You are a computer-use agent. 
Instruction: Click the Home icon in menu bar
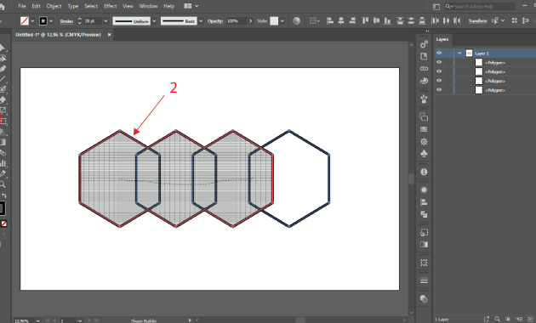click(x=3, y=7)
